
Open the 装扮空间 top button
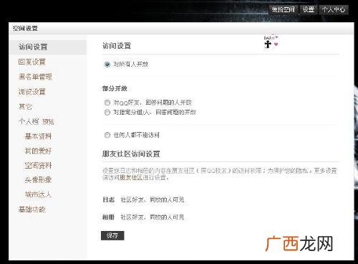point(284,9)
